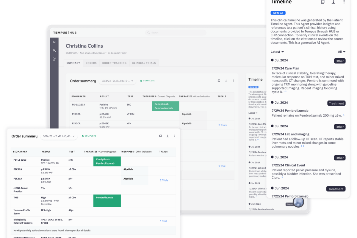Download the Timeline as a file
The width and height of the screenshot is (357, 238).
(333, 2)
